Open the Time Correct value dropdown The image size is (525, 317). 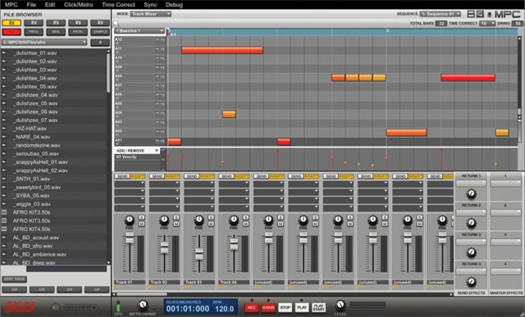487,23
